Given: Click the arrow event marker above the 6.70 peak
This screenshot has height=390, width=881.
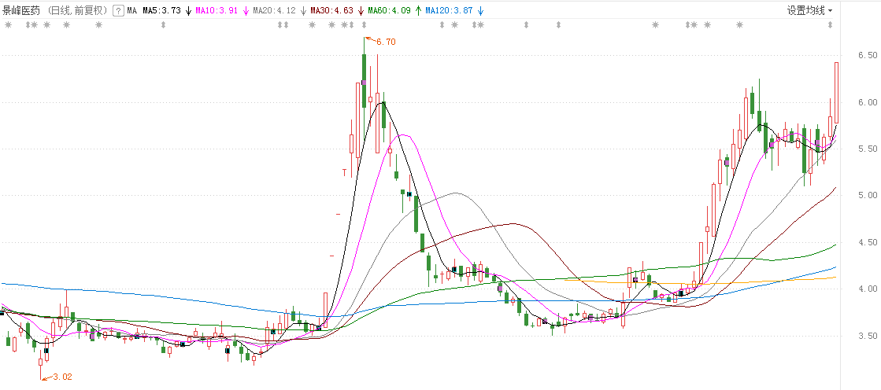Looking at the screenshot, I should 364,24.
